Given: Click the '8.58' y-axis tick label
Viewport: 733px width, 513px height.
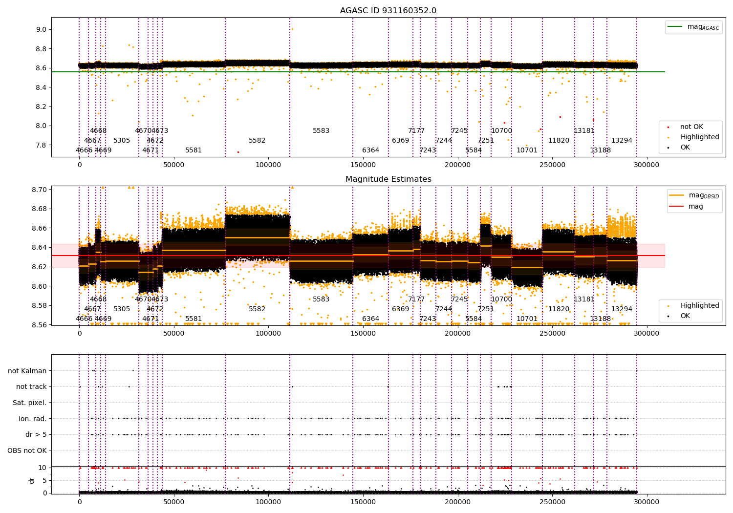Looking at the screenshot, I should pos(40,306).
